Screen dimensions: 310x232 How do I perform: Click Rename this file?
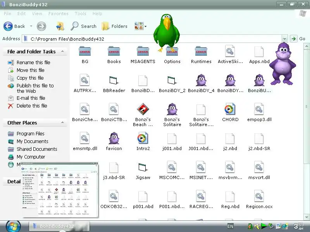click(x=29, y=63)
